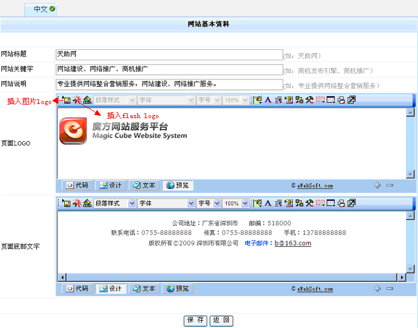Click footer editor horizontal scroll left arrow

62,278
